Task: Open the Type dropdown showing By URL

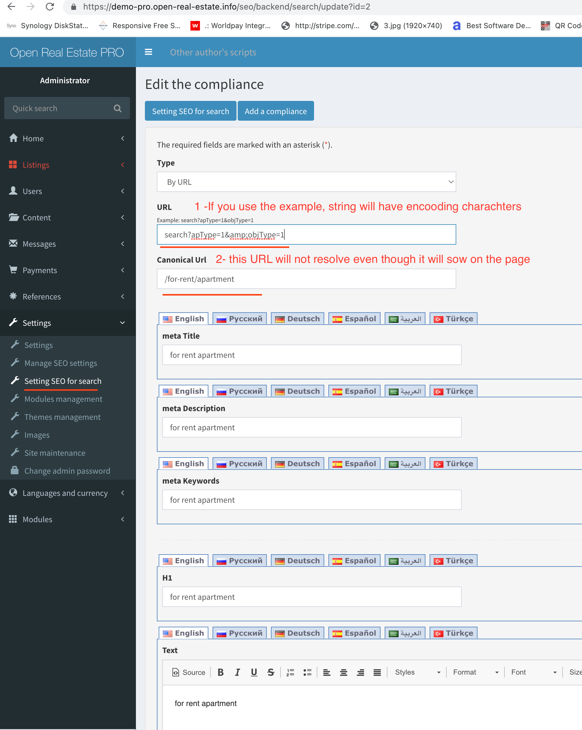Action: [306, 182]
